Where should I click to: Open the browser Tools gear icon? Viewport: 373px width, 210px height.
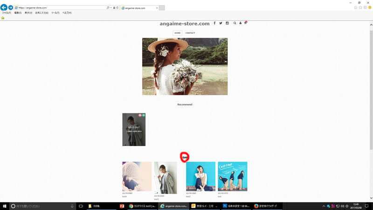tap(365, 7)
